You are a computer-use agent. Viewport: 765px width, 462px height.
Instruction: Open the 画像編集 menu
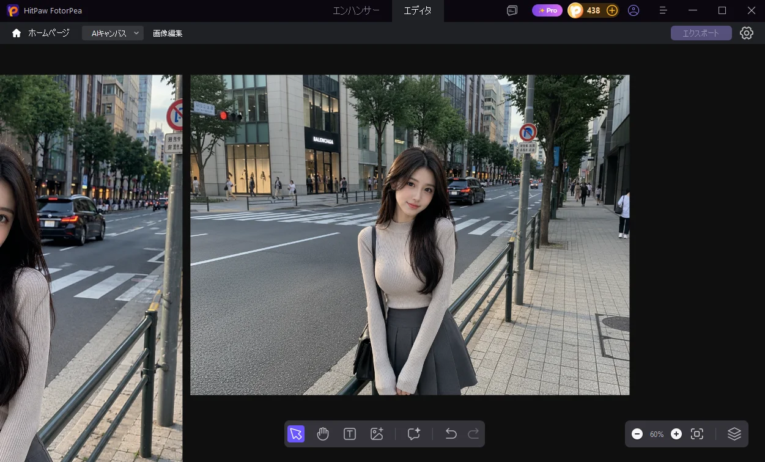tap(168, 33)
